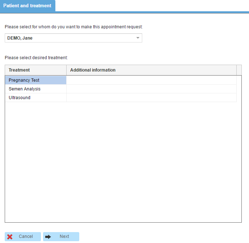
Task: Select the DEMO, Jane patient field
Action: click(73, 38)
